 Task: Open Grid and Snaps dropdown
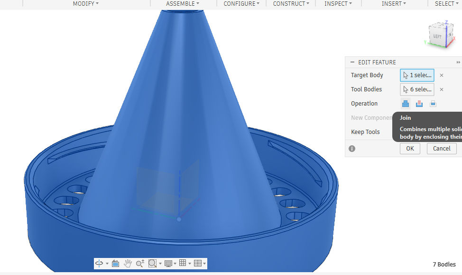[184, 264]
